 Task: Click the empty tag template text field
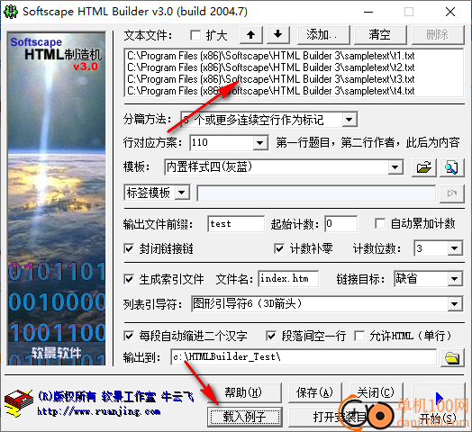316,193
